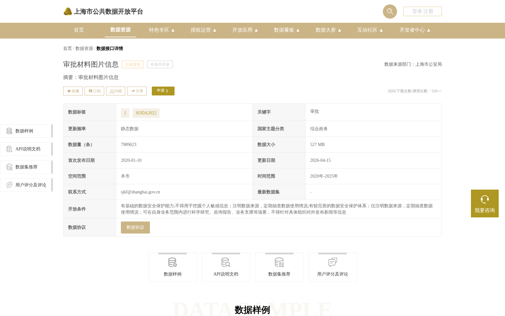Click the 有条件开放 tag
Viewport: 505px width, 316px height.
160,64
